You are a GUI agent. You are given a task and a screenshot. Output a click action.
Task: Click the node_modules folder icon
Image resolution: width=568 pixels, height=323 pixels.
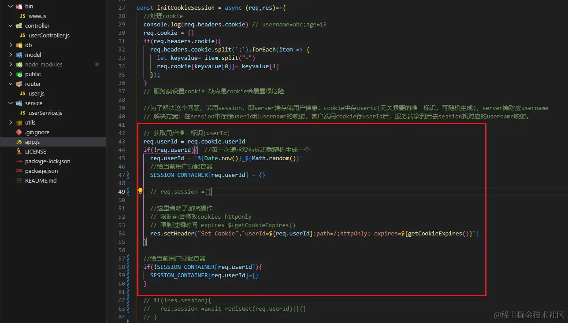point(19,65)
